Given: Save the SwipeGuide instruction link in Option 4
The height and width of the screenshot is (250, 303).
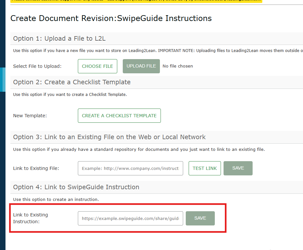Looking at the screenshot, I should 200,218.
